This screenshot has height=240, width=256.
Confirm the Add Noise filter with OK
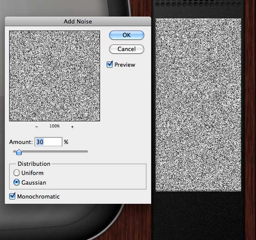(x=127, y=35)
